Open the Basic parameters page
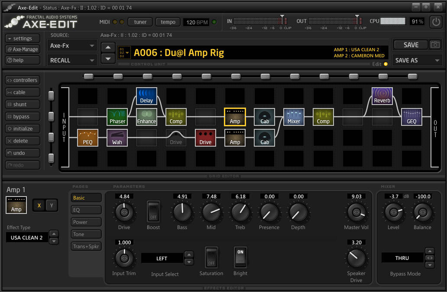The height and width of the screenshot is (292, 447). [x=86, y=198]
